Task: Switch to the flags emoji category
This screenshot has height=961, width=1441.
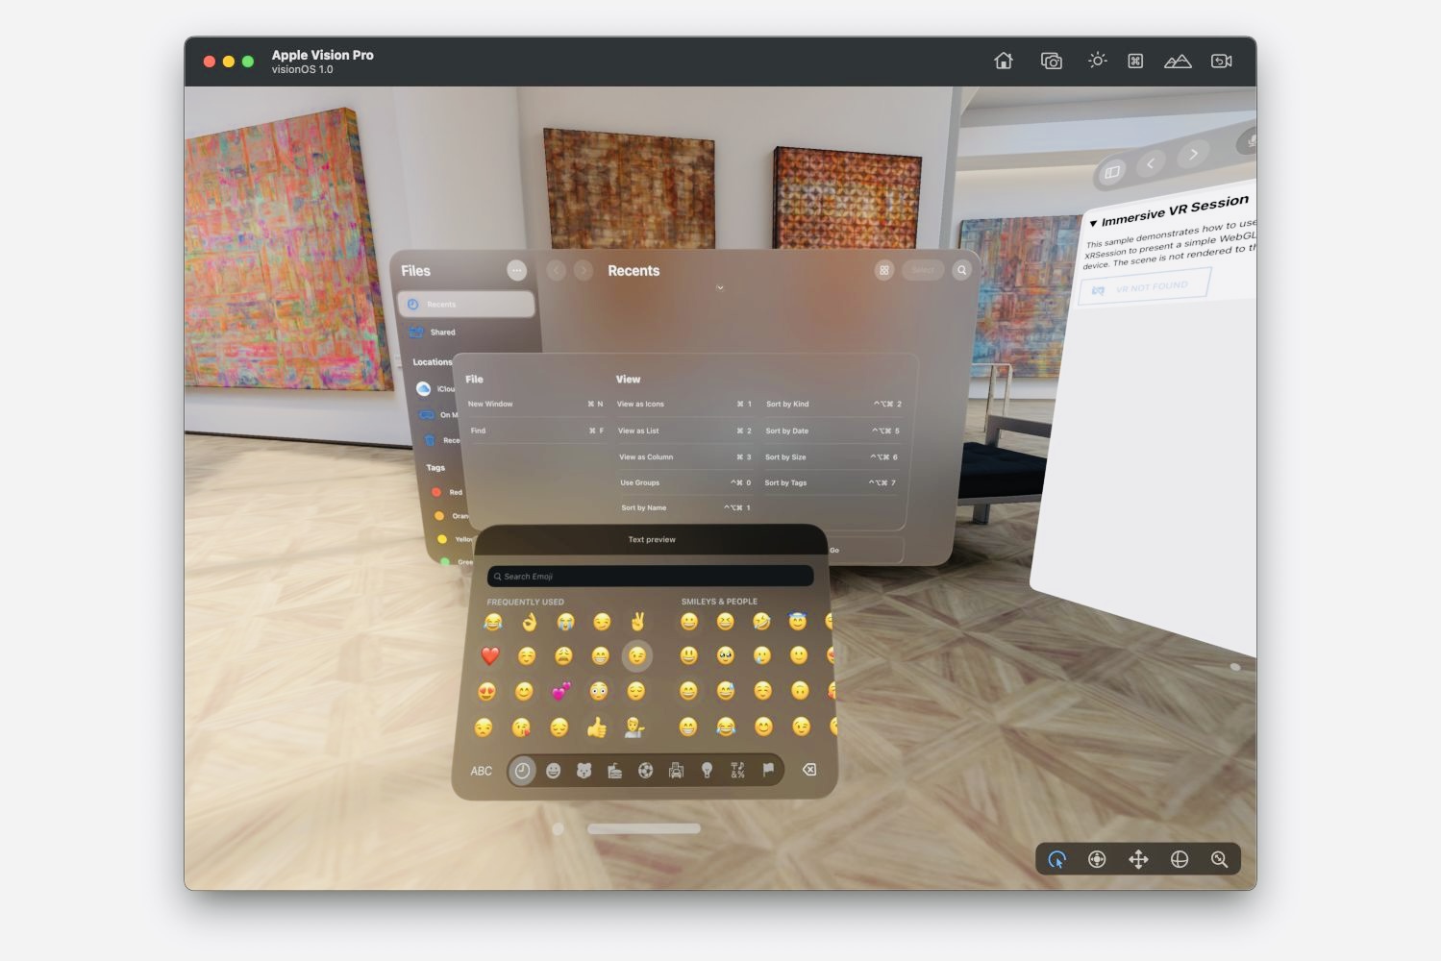Action: pos(768,770)
